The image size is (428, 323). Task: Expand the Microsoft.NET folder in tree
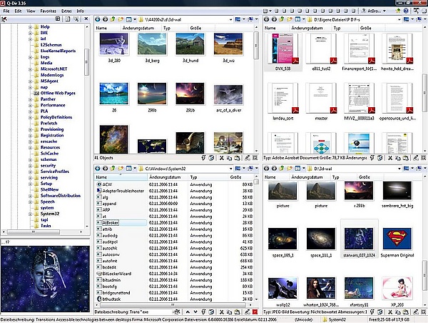point(30,68)
